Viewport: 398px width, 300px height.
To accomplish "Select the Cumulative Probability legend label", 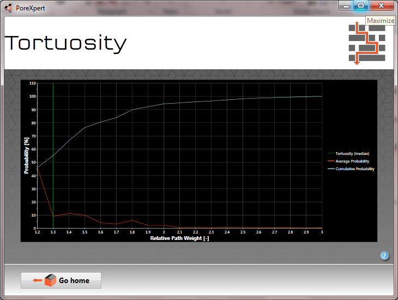I will (355, 169).
